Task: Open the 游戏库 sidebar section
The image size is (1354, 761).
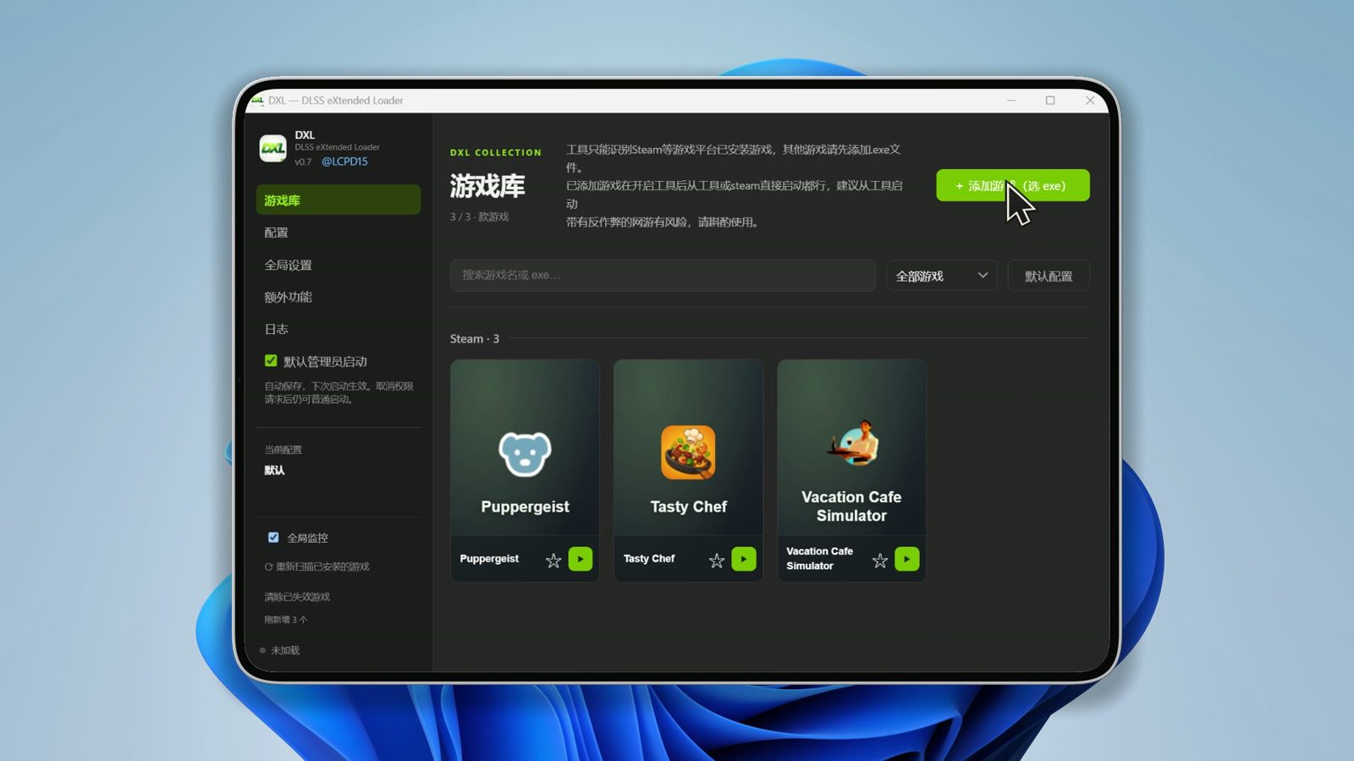Action: (338, 200)
